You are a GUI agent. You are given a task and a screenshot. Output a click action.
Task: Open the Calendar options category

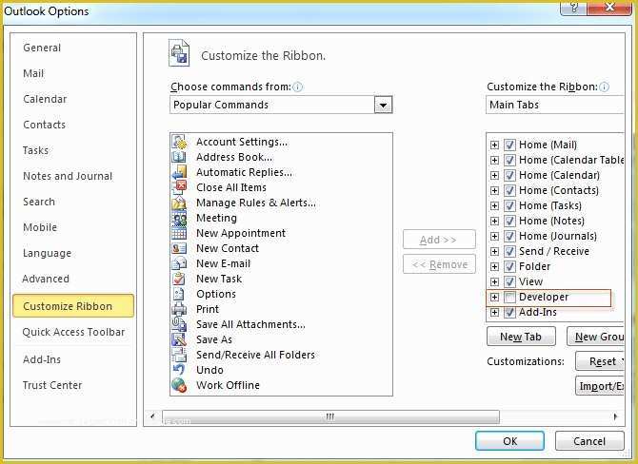point(45,99)
